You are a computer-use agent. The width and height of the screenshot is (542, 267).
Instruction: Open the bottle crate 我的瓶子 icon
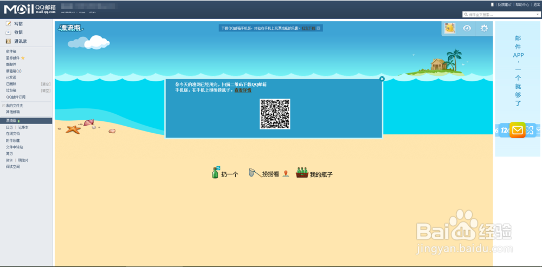[x=302, y=172]
